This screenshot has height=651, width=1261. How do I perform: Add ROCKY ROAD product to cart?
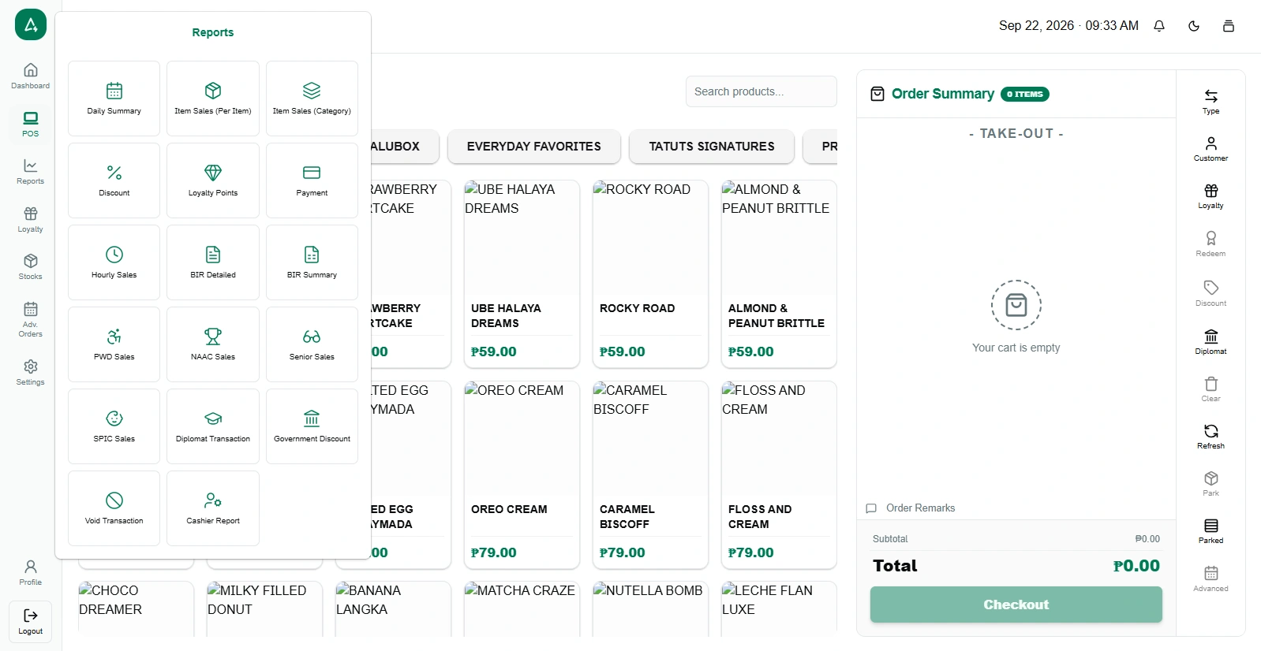pyautogui.click(x=650, y=273)
